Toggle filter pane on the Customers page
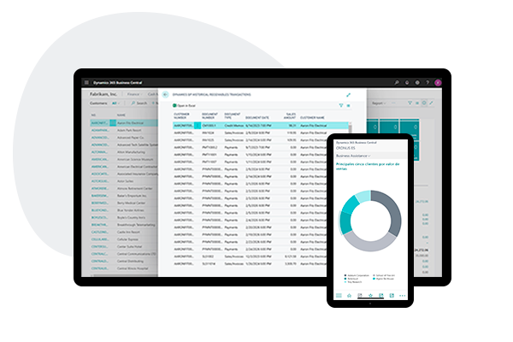Screen dimensions: 513x342 [410, 103]
